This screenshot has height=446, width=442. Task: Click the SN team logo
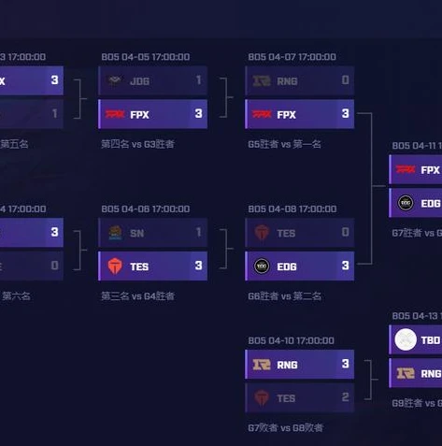click(115, 233)
